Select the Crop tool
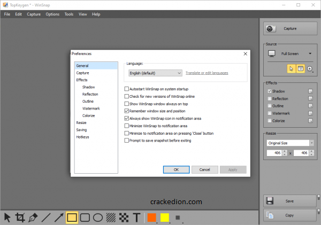This screenshot has height=225, width=321. [20, 218]
